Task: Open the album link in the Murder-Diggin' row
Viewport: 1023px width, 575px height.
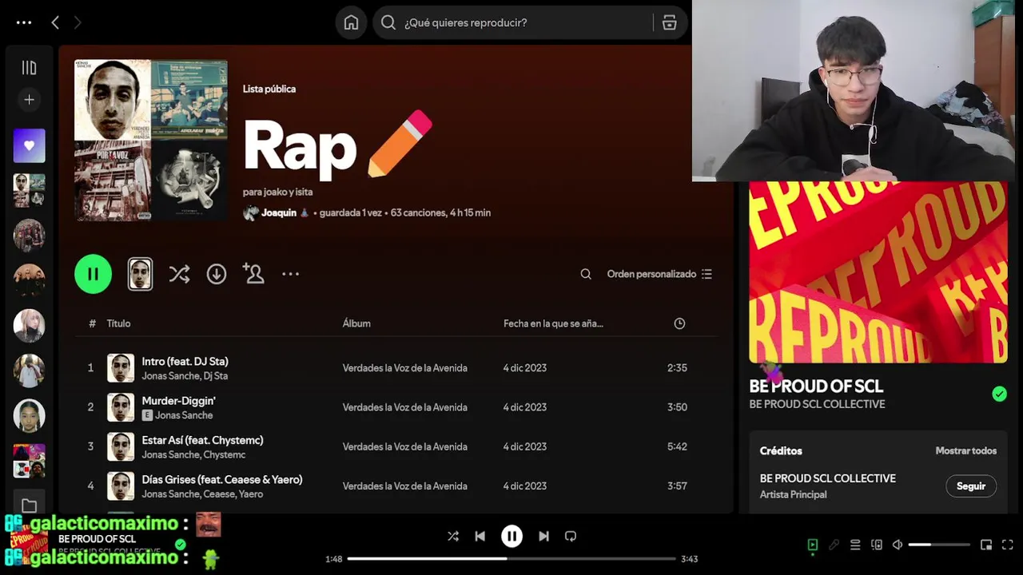Action: (404, 407)
